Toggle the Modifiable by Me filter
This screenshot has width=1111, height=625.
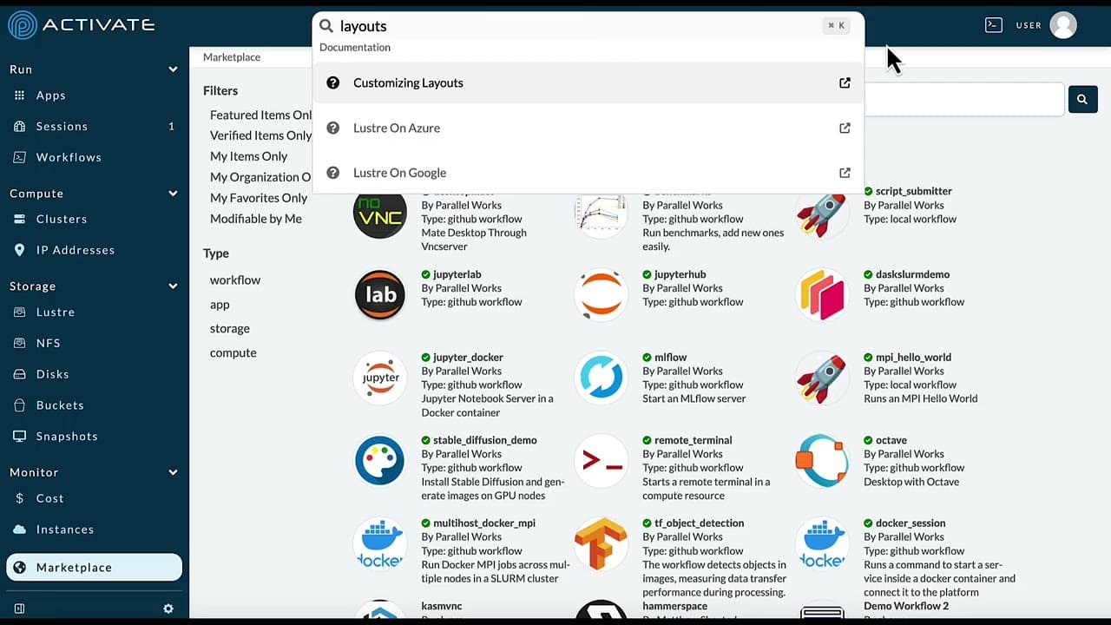coord(256,219)
